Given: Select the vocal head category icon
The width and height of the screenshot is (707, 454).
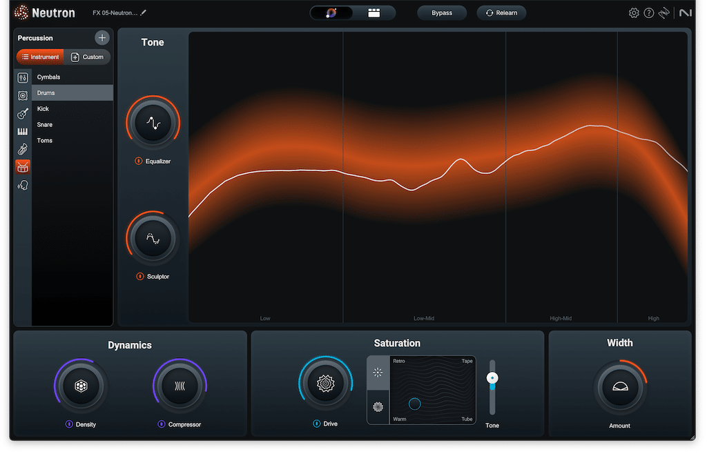Looking at the screenshot, I should click(x=23, y=185).
